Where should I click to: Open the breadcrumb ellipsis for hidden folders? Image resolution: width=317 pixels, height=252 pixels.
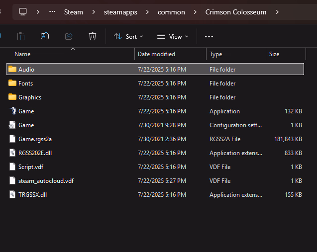52,12
